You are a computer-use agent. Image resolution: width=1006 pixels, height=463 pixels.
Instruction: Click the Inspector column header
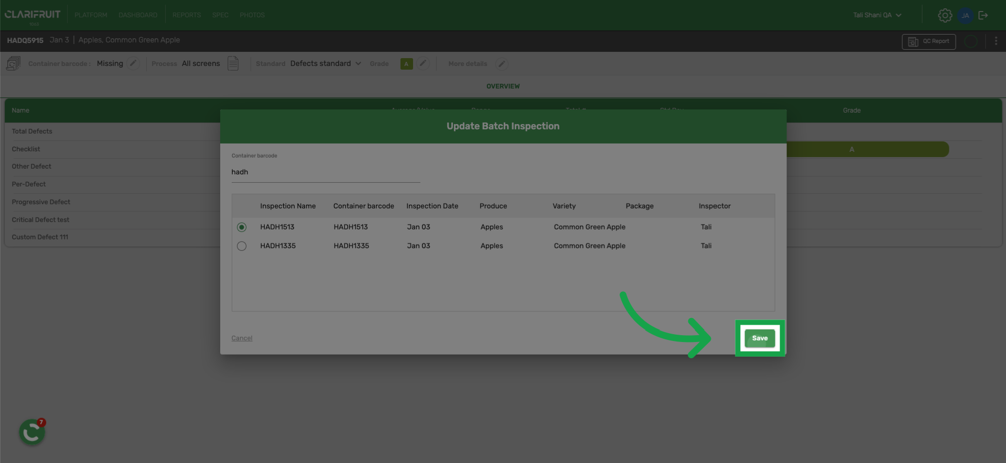coord(715,206)
